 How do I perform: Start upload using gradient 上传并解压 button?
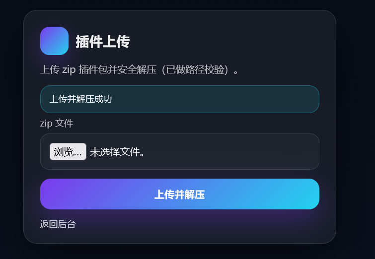(180, 194)
